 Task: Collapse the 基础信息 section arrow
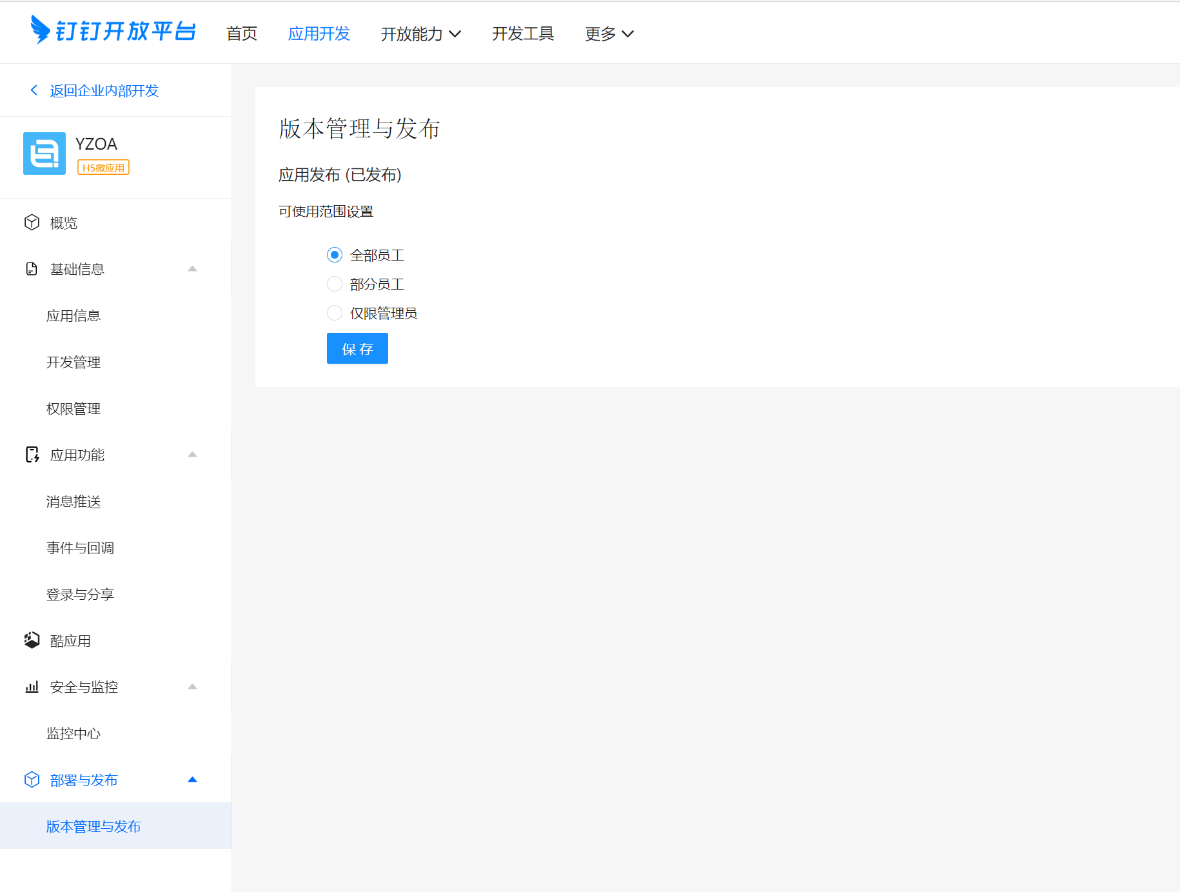click(x=192, y=269)
